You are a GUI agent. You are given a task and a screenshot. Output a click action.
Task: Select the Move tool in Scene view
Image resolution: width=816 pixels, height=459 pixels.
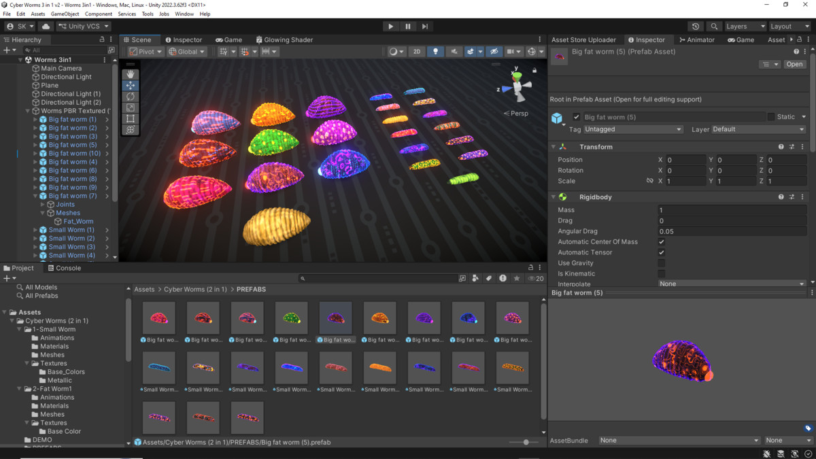tap(130, 86)
